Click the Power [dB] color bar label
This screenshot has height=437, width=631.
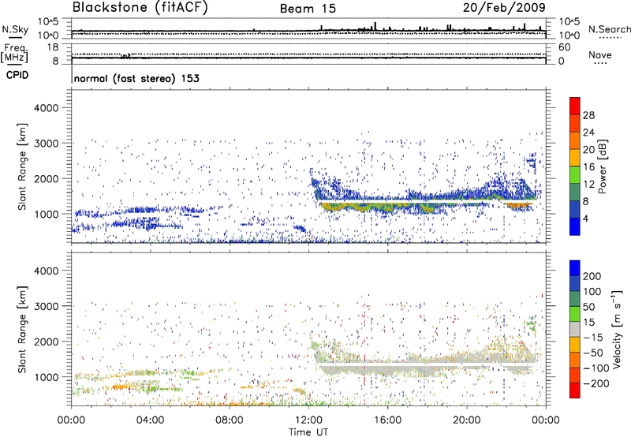pos(602,166)
